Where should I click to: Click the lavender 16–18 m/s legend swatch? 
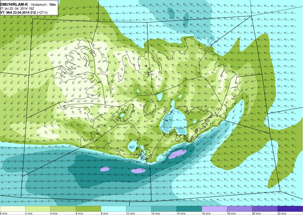pyautogui.click(x=215, y=209)
